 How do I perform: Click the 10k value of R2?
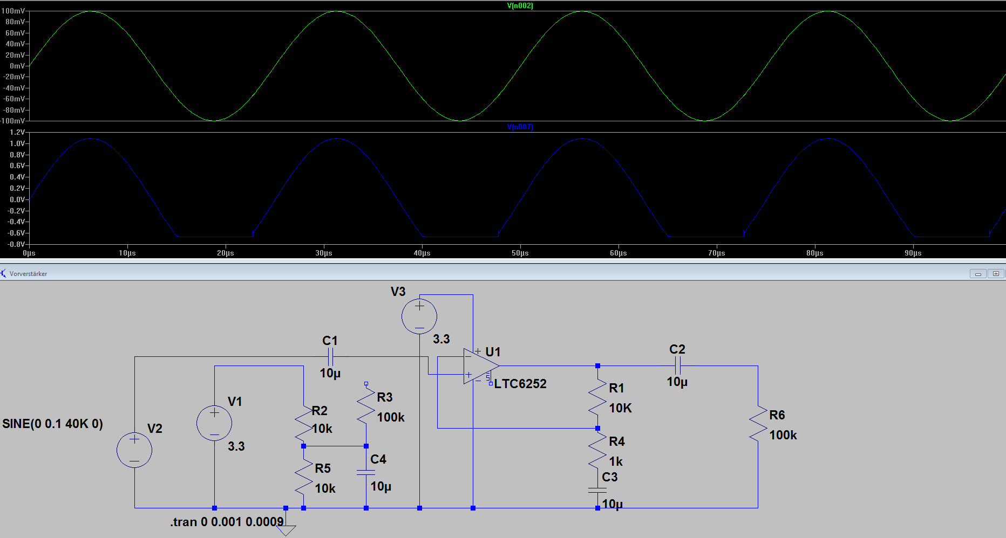coord(322,429)
